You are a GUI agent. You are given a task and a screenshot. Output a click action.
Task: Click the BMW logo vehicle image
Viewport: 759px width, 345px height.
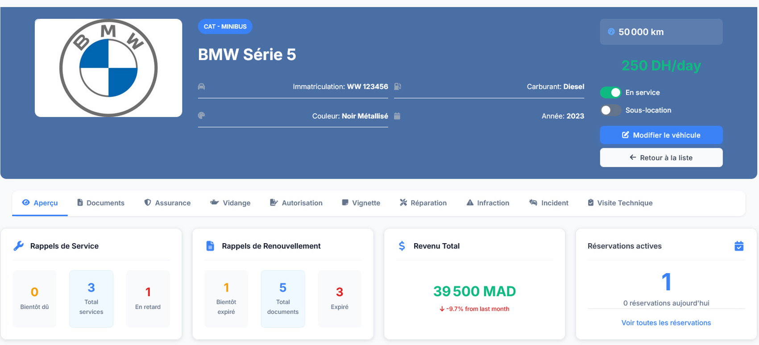[x=108, y=68]
